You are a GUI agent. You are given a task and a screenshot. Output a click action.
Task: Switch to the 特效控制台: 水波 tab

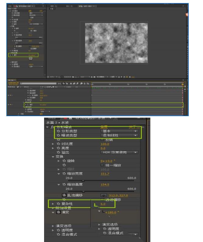click(x=90, y=119)
